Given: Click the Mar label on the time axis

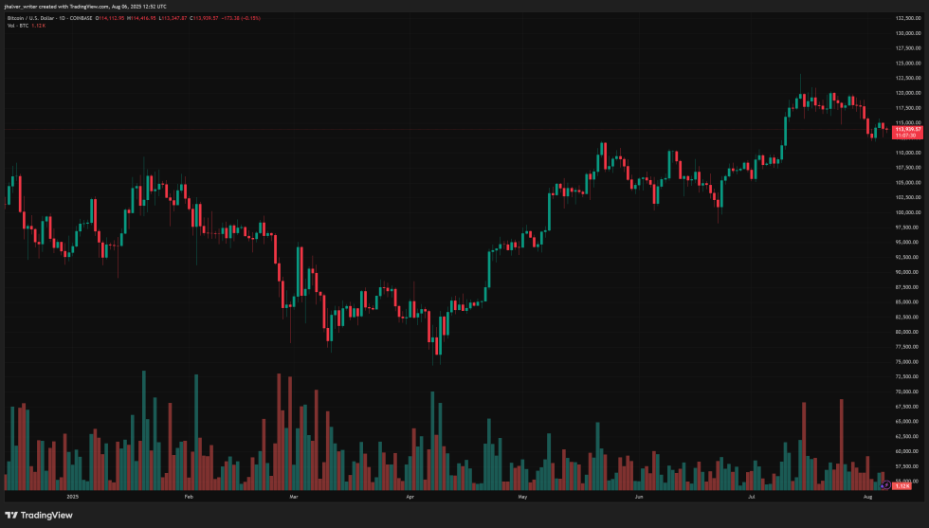Looking at the screenshot, I should (293, 496).
